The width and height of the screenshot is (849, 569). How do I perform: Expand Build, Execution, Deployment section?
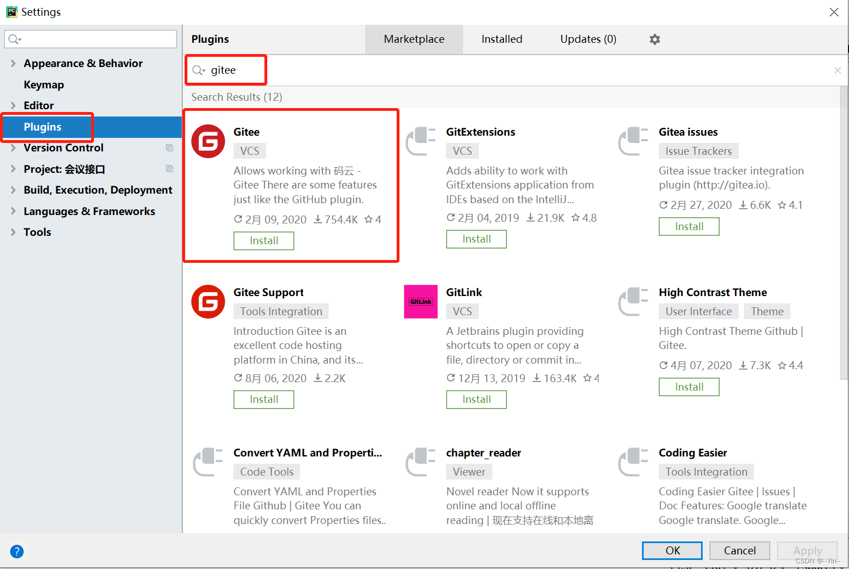click(13, 190)
